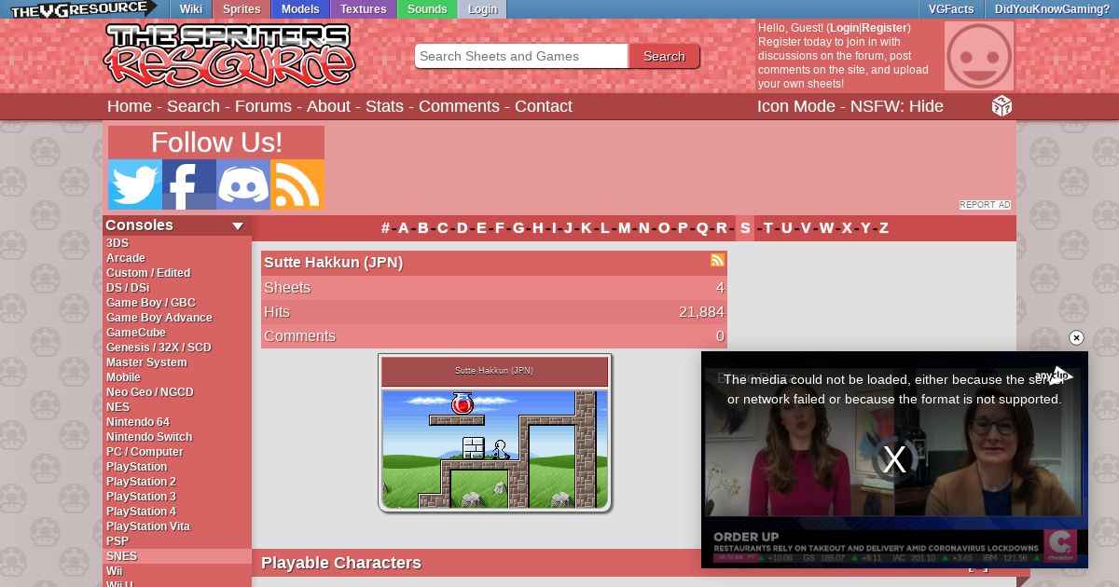The width and height of the screenshot is (1119, 587).
Task: Select letter A in alphabet index
Action: click(404, 228)
